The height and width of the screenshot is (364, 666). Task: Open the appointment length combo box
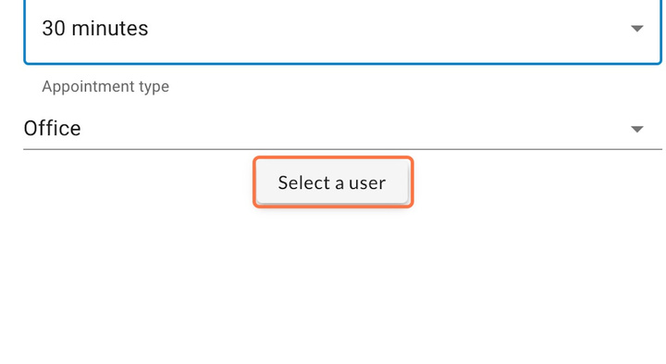coord(342,31)
